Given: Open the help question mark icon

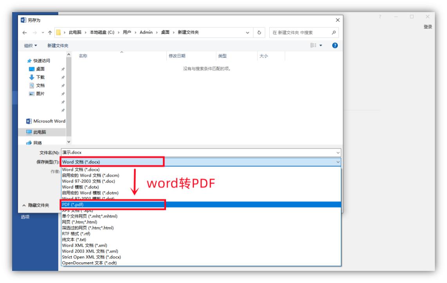Looking at the screenshot, I should point(335,46).
